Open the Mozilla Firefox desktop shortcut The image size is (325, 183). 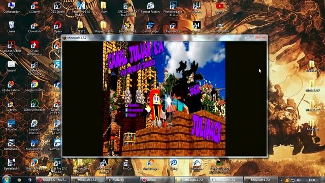tap(35, 164)
